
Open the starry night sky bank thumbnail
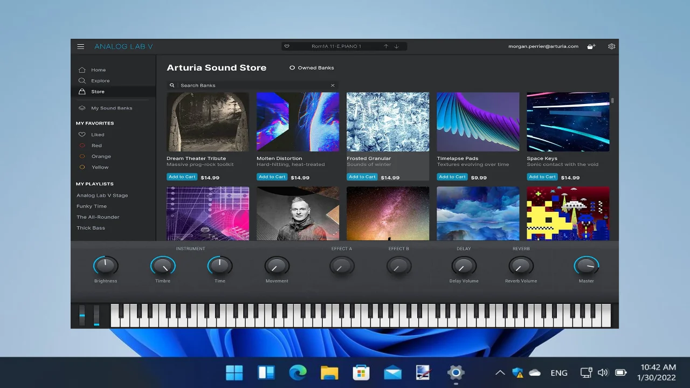pos(388,213)
